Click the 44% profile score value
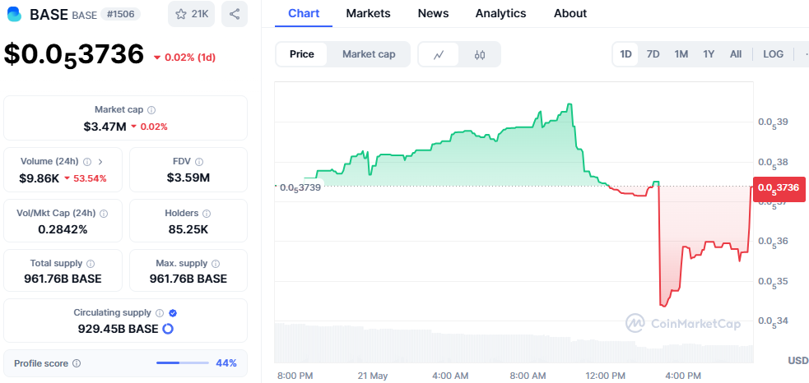 coord(226,363)
